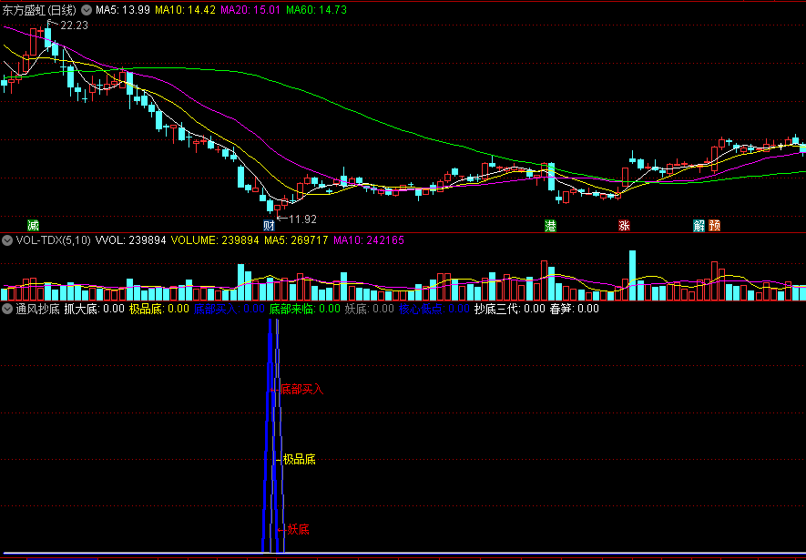Click the volume MA10: 242165 label
Viewport: 806px width, 560px height.
coord(369,239)
